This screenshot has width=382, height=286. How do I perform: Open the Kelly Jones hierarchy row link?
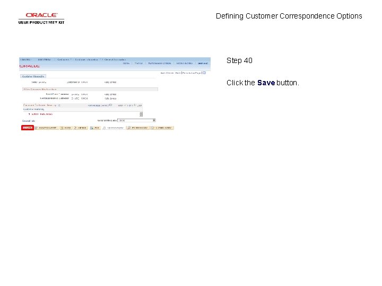(x=42, y=114)
